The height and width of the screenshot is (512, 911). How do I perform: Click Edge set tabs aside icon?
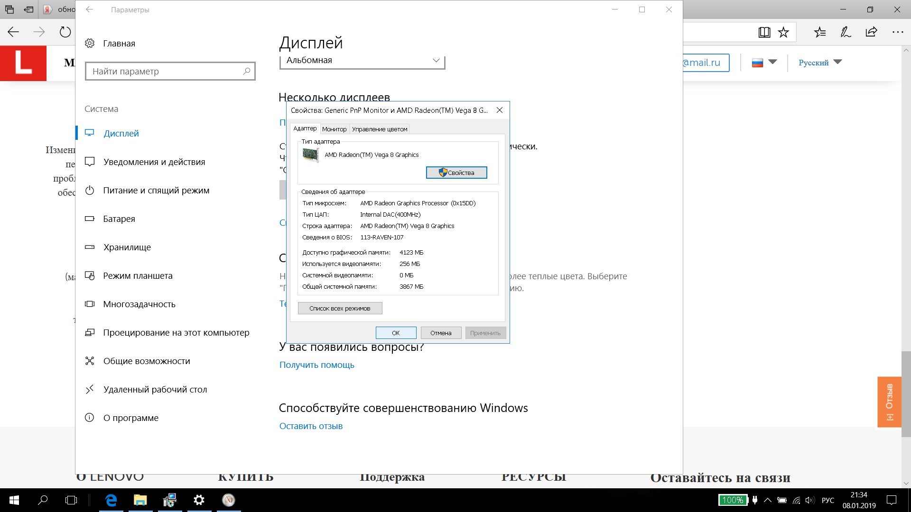point(29,9)
